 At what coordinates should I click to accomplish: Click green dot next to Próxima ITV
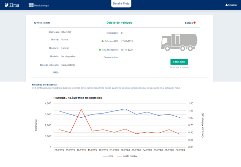point(103,41)
